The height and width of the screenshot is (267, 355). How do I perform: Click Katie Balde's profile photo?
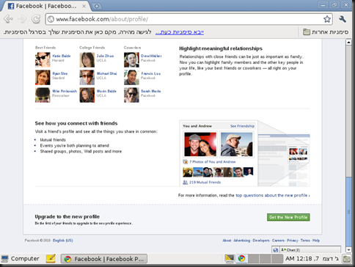(x=43, y=59)
